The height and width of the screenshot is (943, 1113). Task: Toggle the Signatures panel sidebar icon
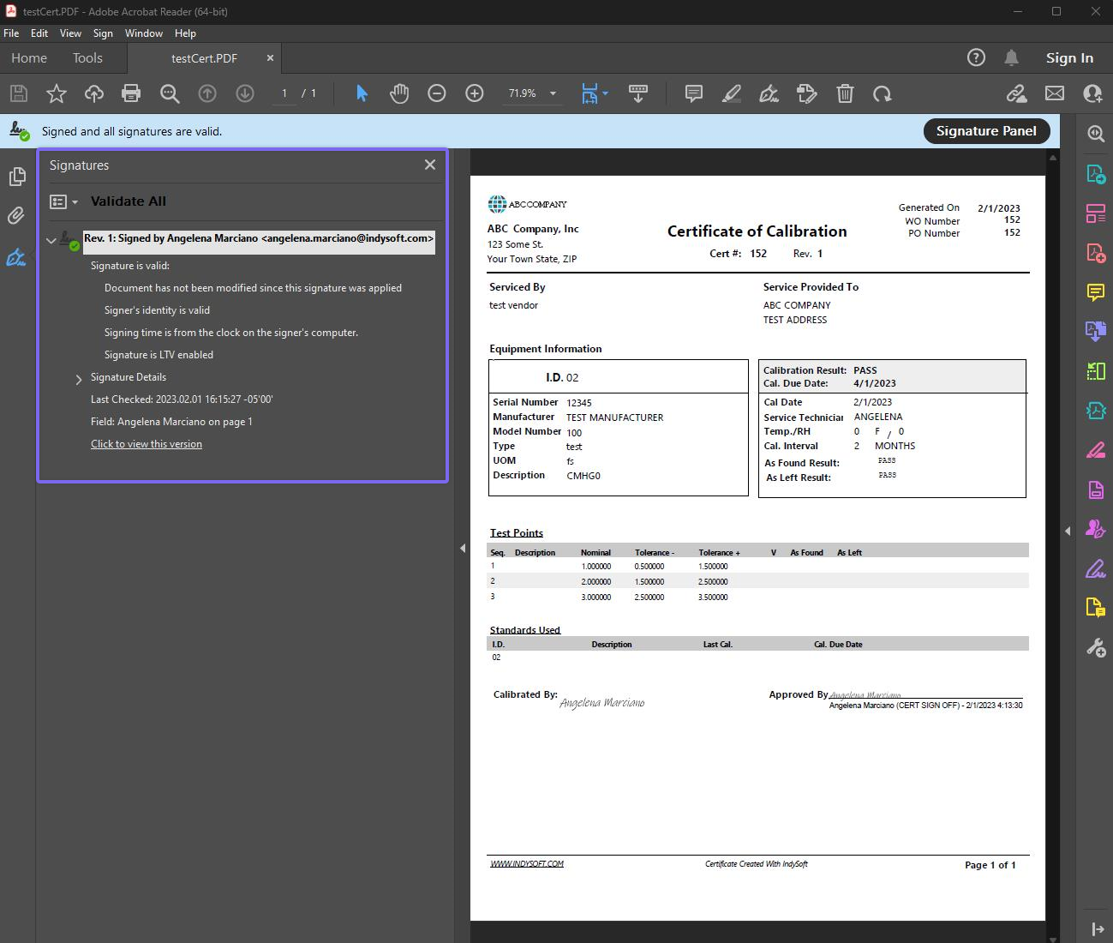pyautogui.click(x=16, y=256)
